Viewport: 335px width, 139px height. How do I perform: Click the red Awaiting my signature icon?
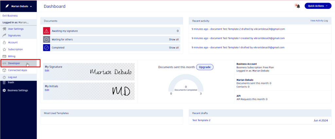(46, 31)
